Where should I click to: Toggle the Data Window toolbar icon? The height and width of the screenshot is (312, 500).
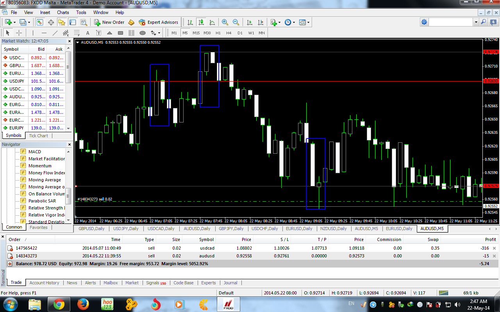pyautogui.click(x=51, y=22)
